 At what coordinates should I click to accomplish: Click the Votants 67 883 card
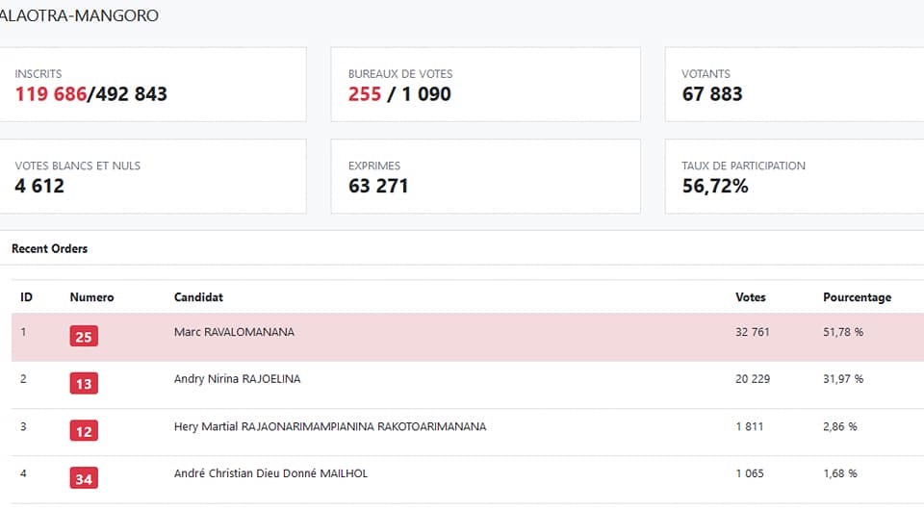click(794, 85)
